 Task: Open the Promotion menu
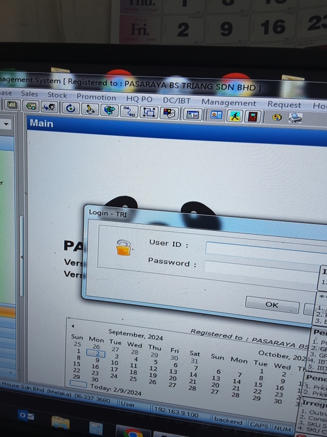click(96, 97)
